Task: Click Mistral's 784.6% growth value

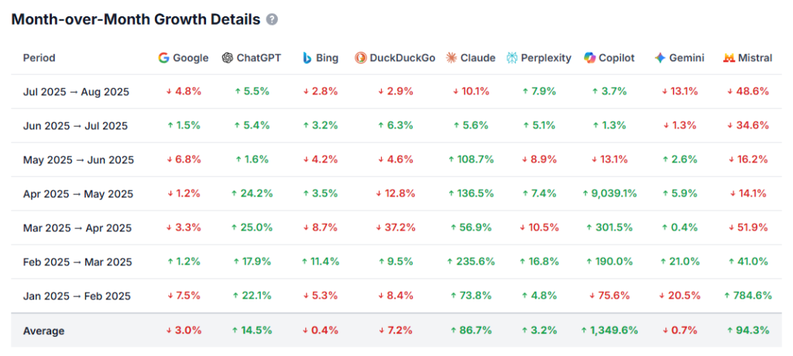Action: (x=747, y=296)
